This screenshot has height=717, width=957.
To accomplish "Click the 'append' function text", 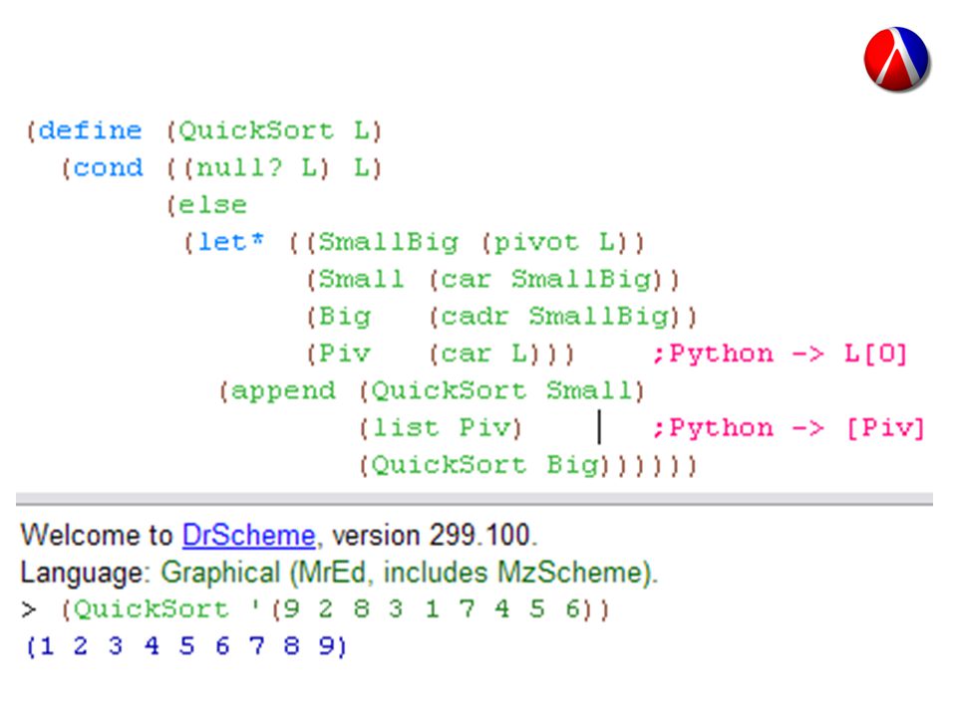I will point(283,390).
